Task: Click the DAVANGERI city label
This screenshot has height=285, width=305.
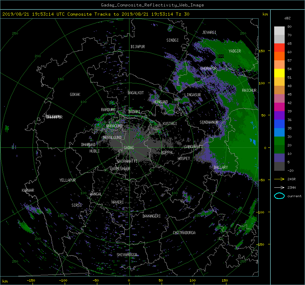Action: (151, 216)
